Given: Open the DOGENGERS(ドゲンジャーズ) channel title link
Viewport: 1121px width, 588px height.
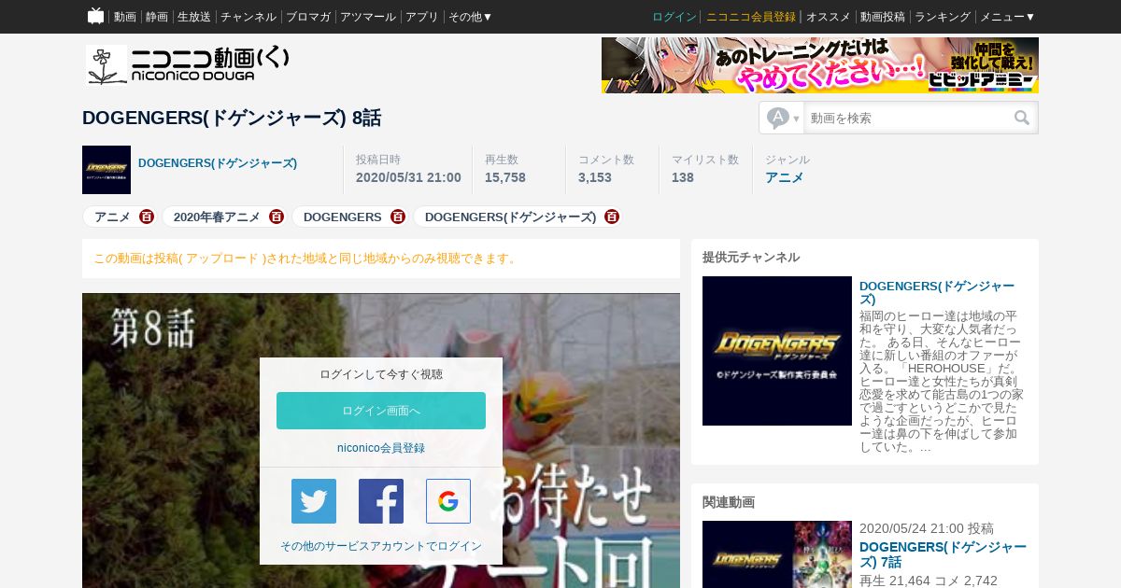Looking at the screenshot, I should point(937,292).
